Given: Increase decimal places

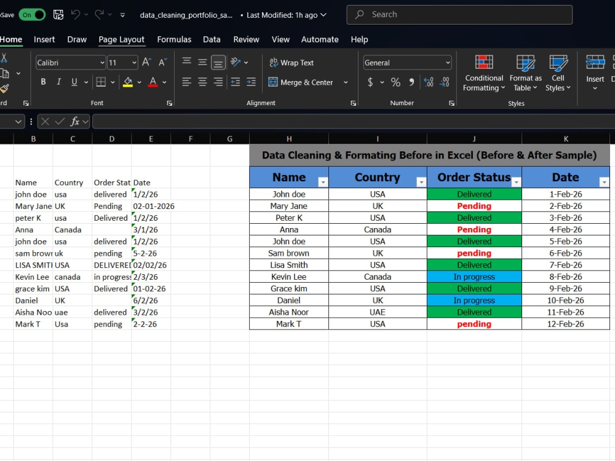Looking at the screenshot, I should 429,82.
